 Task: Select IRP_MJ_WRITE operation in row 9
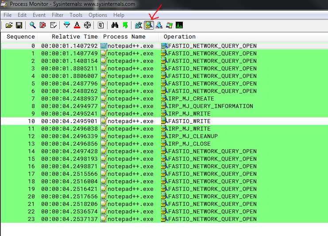pos(189,114)
